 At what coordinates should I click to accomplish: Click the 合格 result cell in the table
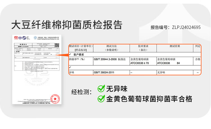(197, 59)
